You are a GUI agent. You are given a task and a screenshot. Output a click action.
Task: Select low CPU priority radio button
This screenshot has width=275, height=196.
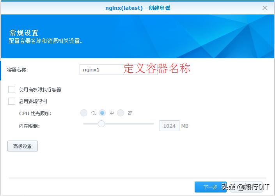point(84,113)
